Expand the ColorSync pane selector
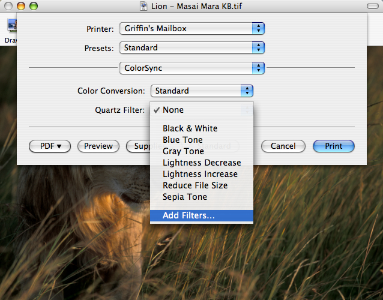383x300 pixels. (x=192, y=68)
